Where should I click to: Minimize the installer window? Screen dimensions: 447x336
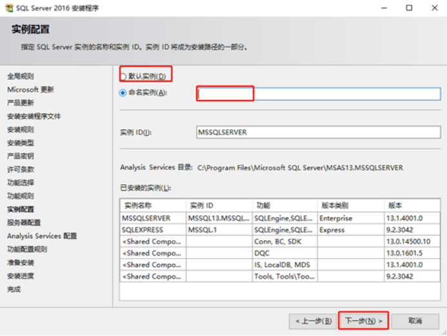384,8
